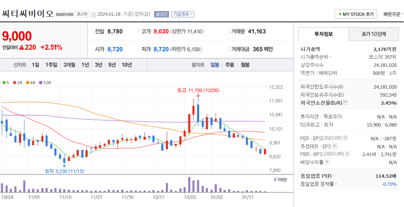Select the 1일 line chart period
Screen dimensions: 404x207
click(x=35, y=65)
